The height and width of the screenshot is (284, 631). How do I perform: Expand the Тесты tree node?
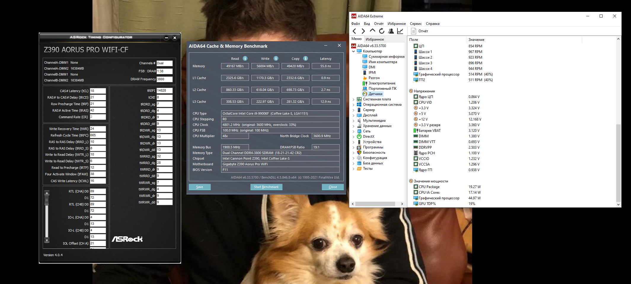point(354,169)
